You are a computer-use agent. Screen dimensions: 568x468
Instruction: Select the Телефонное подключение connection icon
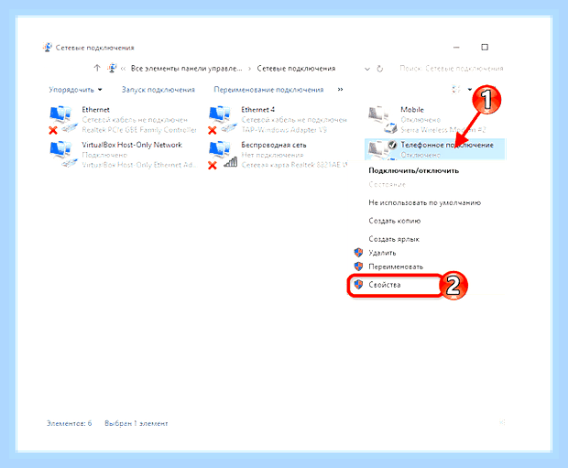(382, 150)
